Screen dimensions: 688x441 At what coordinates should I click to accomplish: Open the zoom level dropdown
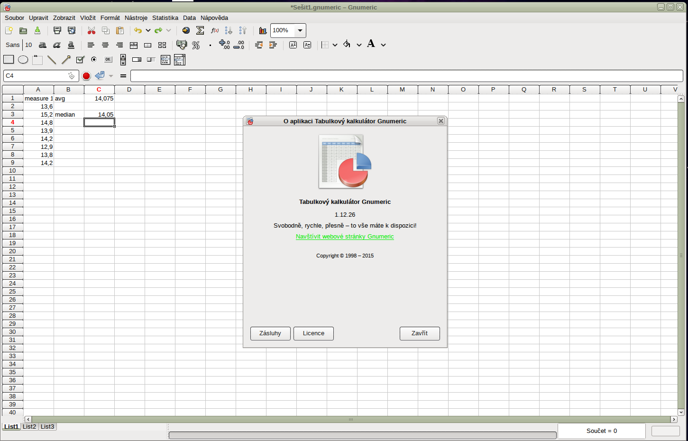(x=300, y=30)
